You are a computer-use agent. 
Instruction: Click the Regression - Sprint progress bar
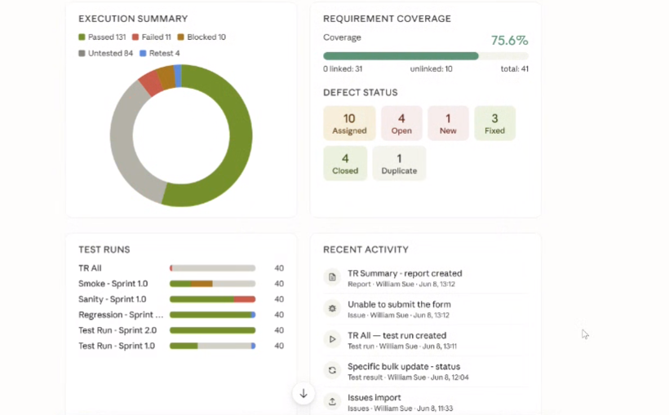point(212,315)
